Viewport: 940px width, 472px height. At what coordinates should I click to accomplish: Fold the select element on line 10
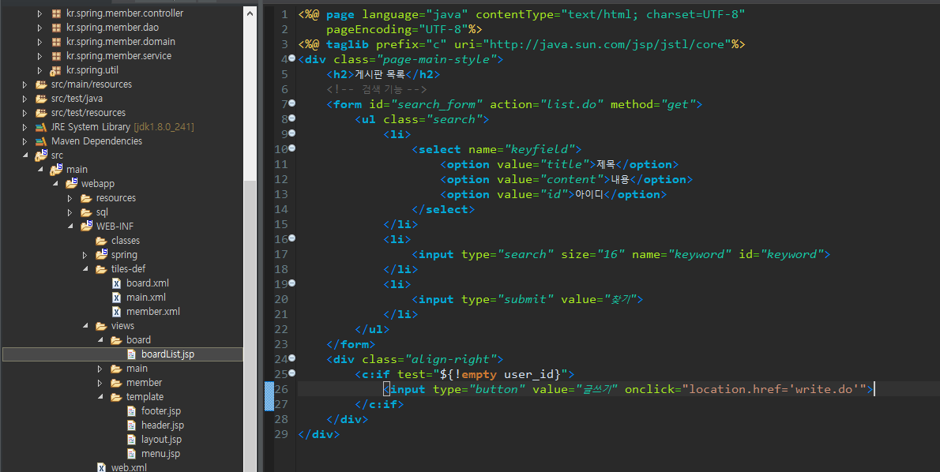click(292, 148)
